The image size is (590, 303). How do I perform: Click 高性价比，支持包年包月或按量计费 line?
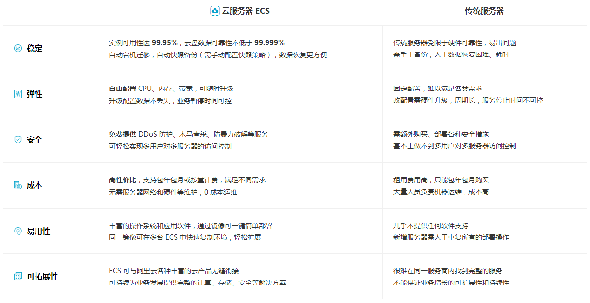click(187, 180)
